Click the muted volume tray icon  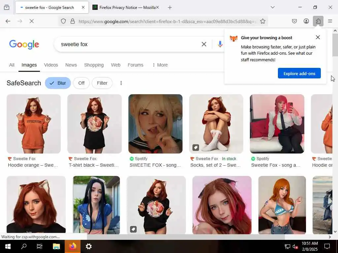tap(295, 246)
